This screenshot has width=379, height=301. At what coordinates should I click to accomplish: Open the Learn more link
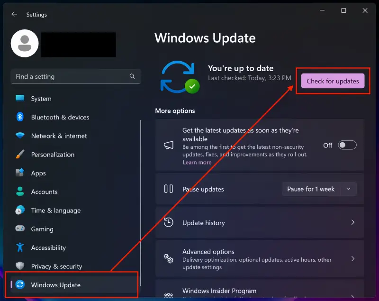click(x=197, y=162)
